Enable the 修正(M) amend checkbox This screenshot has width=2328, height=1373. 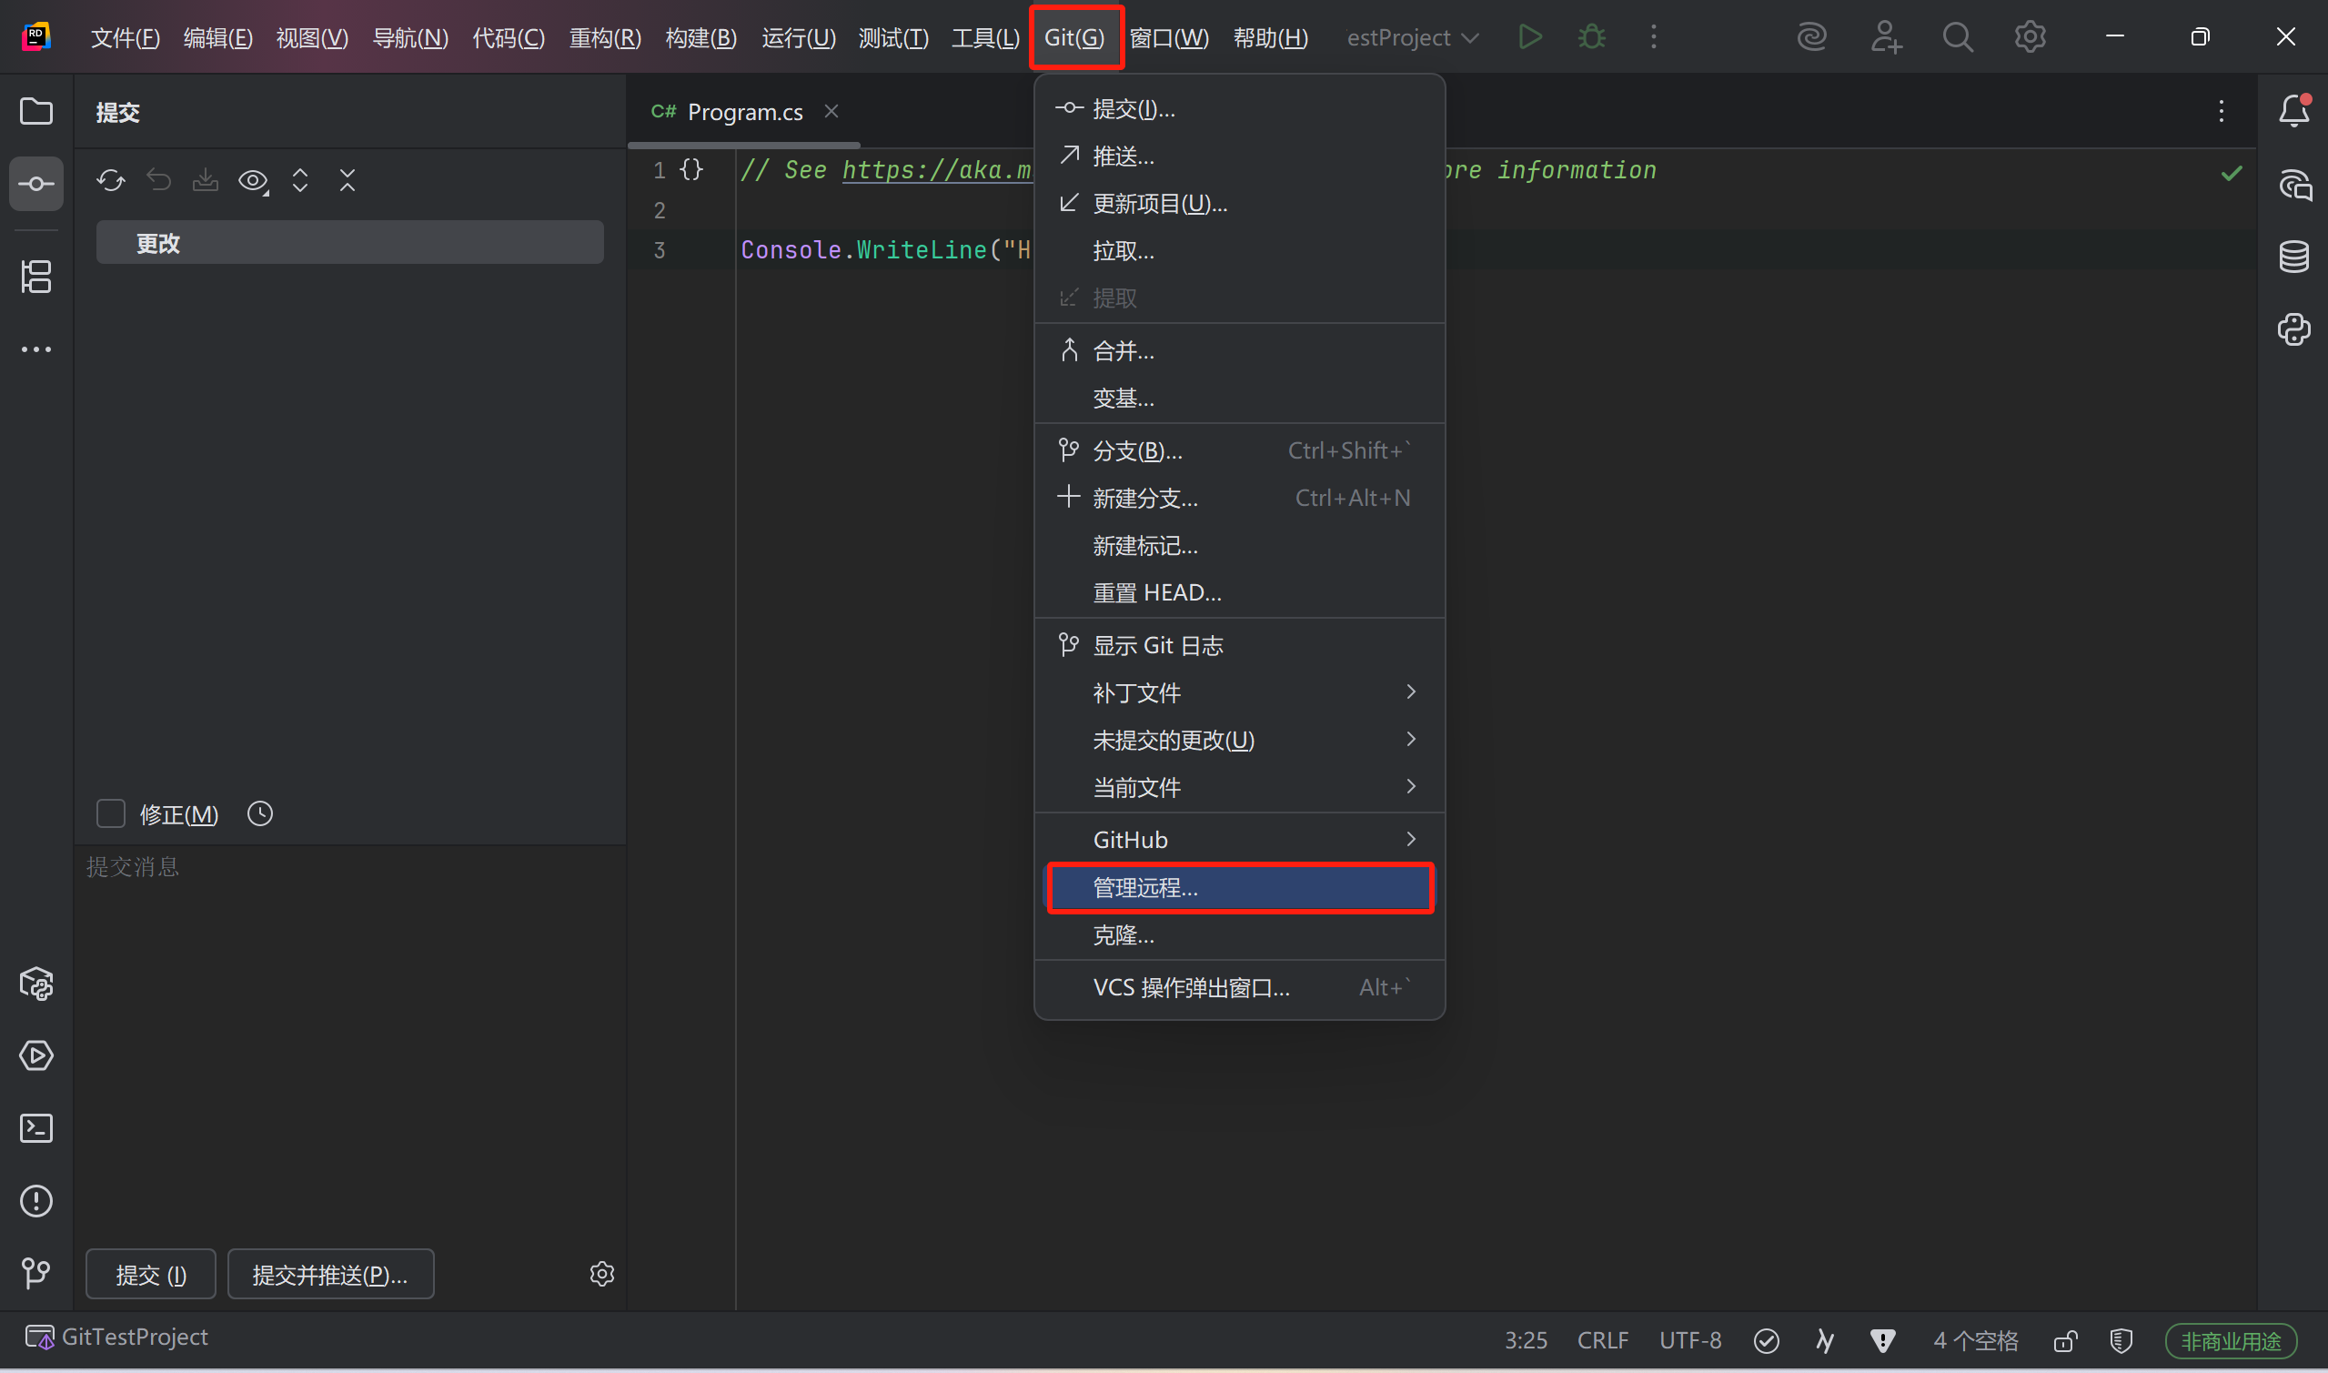coord(111,814)
